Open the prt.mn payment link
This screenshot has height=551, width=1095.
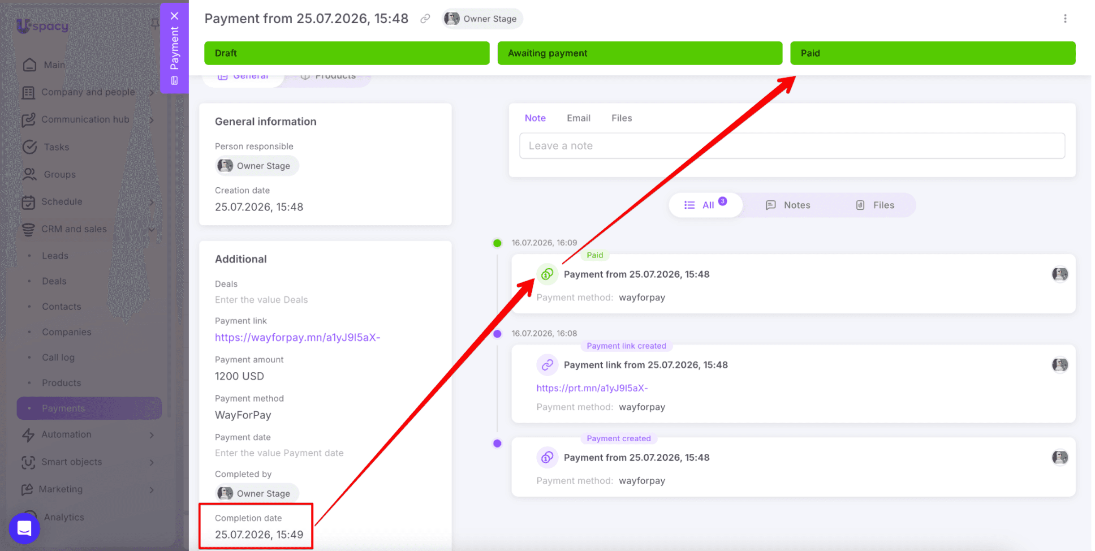click(592, 388)
